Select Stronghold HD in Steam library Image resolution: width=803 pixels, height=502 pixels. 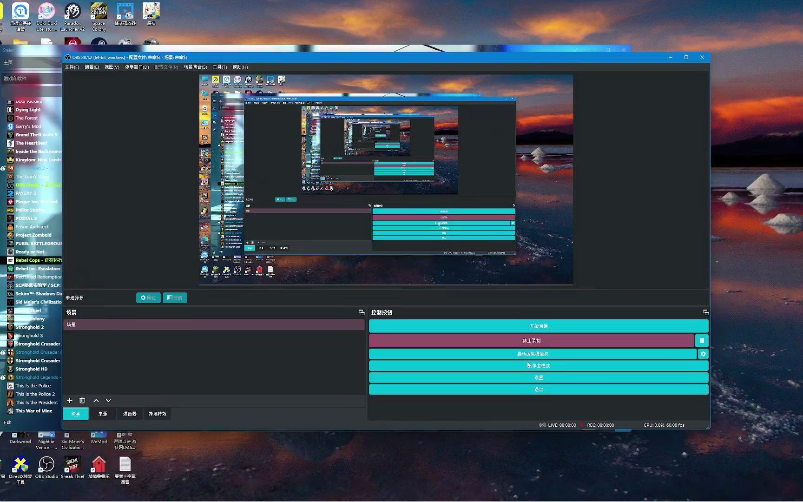(x=31, y=369)
